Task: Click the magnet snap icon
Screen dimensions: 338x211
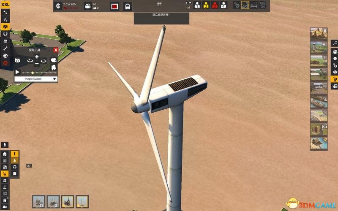Action: tap(5, 34)
